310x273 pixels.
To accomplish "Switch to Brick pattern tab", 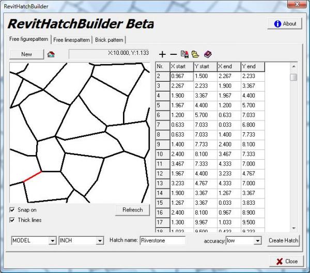I will coord(109,40).
